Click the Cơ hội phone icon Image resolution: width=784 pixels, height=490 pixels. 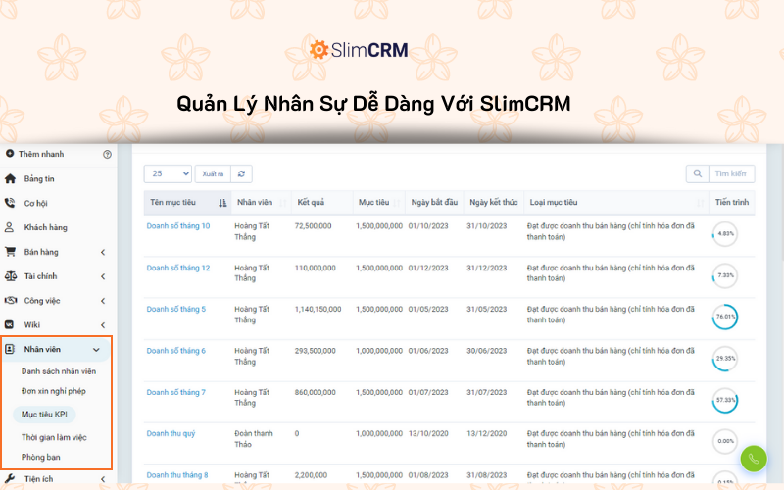10,203
